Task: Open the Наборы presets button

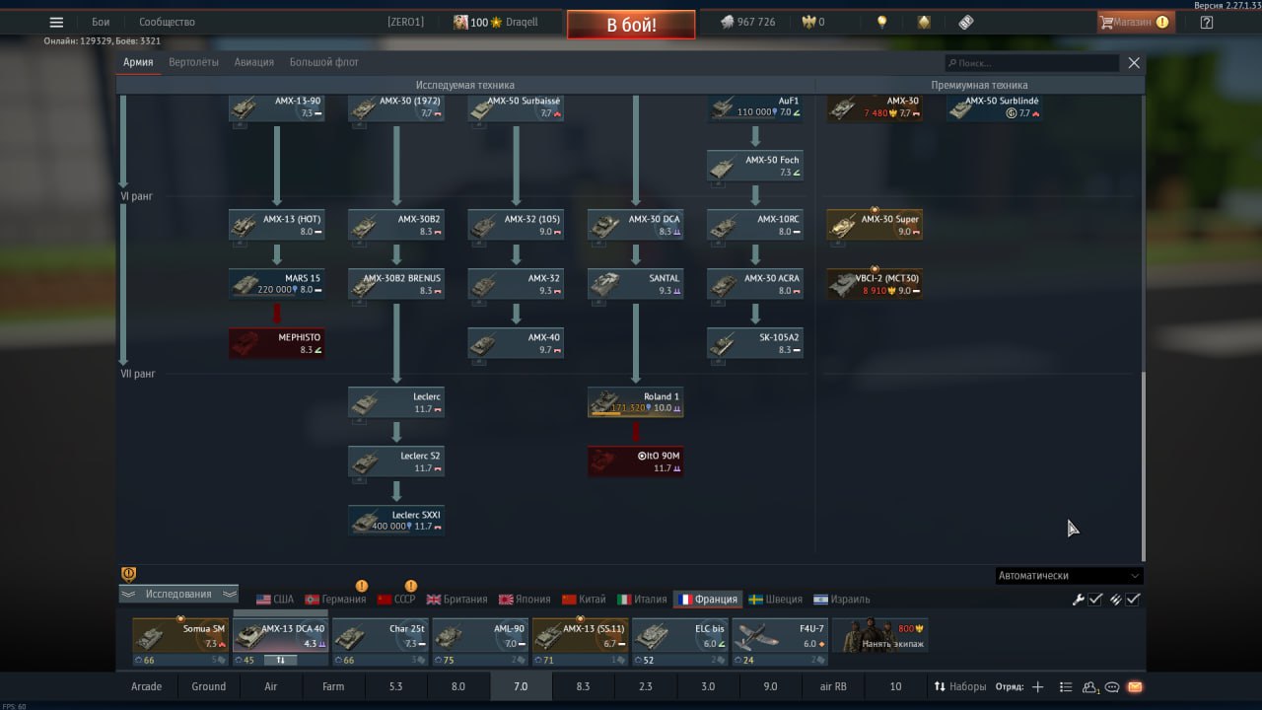Action: coord(960,686)
